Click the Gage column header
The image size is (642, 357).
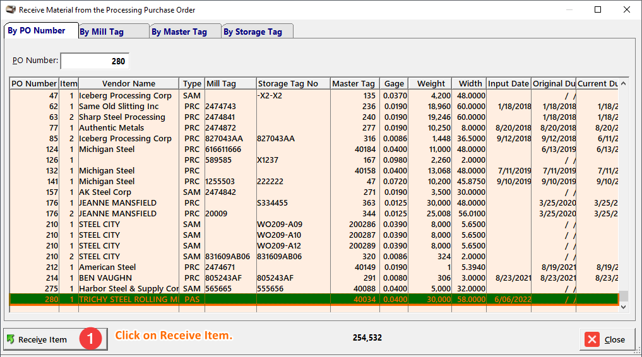[x=394, y=83]
